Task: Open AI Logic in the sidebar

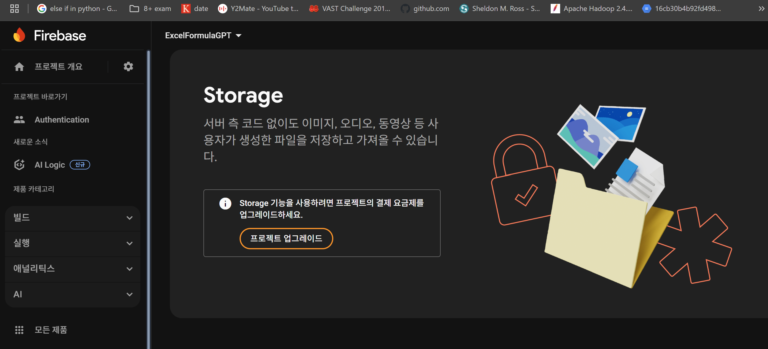Action: coord(50,165)
